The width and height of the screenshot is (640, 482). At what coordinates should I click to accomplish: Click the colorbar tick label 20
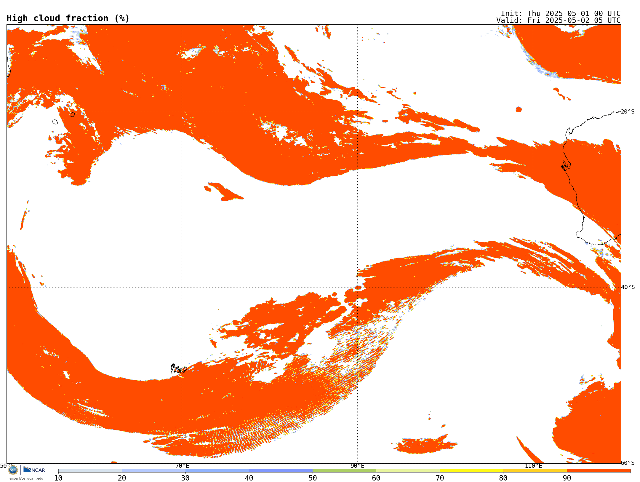pos(122,478)
